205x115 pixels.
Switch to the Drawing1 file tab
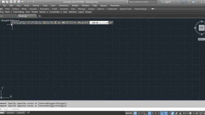23,16
